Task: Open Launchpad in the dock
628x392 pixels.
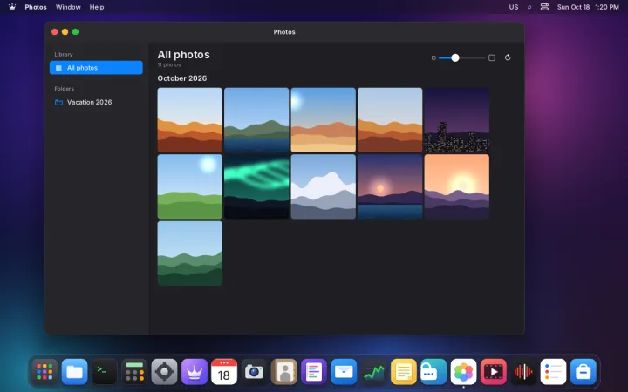Action: tap(44, 372)
